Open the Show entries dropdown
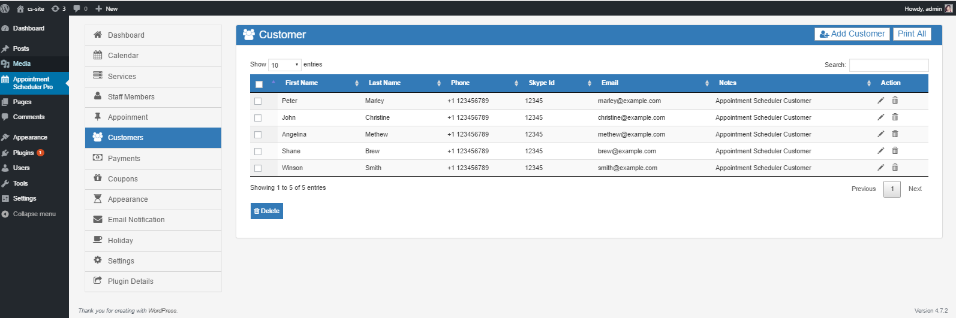 coord(285,65)
